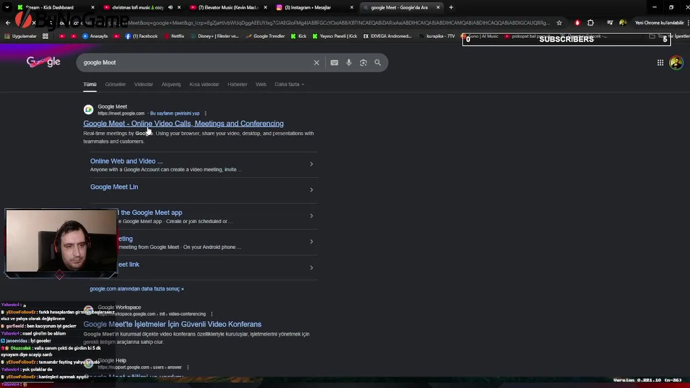Expand the Online Web and Video sitelink

(x=311, y=164)
